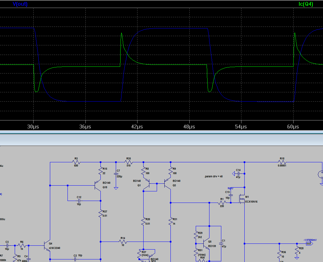The width and height of the screenshot is (323, 262).
Task: Select capacitor C12 symbol
Action: click(79, 201)
